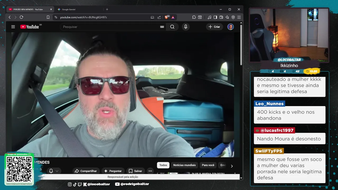Open the YouTube hamburger guide menu
Screen dimensions: 338x190
click(x=13, y=27)
